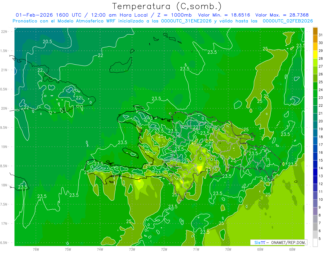Click the 5 value on the color legend
328x253 pixels.
pos(320,239)
